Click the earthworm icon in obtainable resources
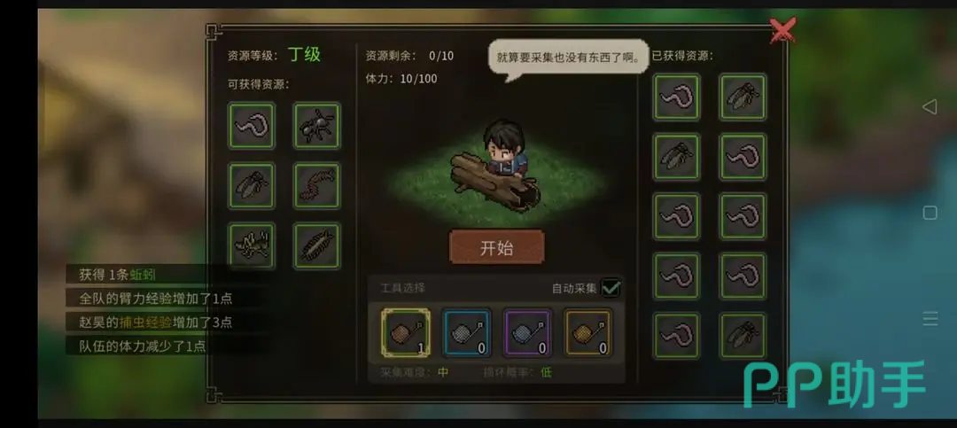Image resolution: width=957 pixels, height=428 pixels. coord(252,126)
